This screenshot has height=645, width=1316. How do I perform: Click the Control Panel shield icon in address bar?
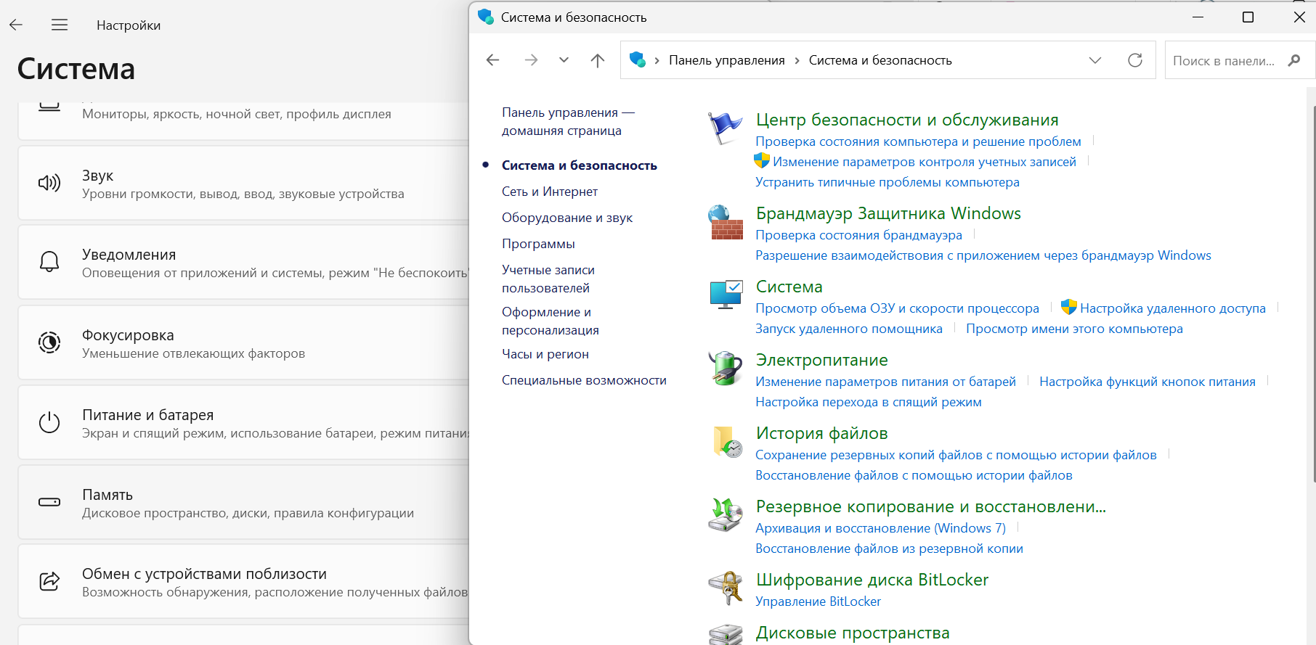[638, 59]
